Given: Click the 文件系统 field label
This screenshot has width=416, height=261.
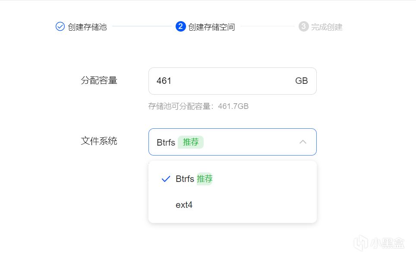Looking at the screenshot, I should coord(99,141).
